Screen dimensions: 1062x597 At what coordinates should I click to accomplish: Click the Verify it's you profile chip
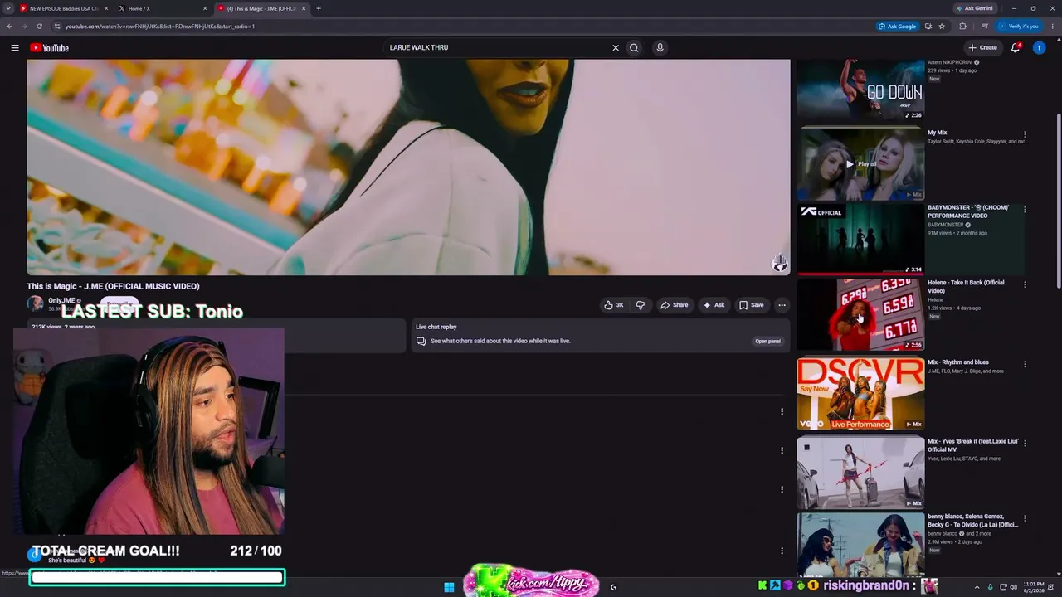1019,27
